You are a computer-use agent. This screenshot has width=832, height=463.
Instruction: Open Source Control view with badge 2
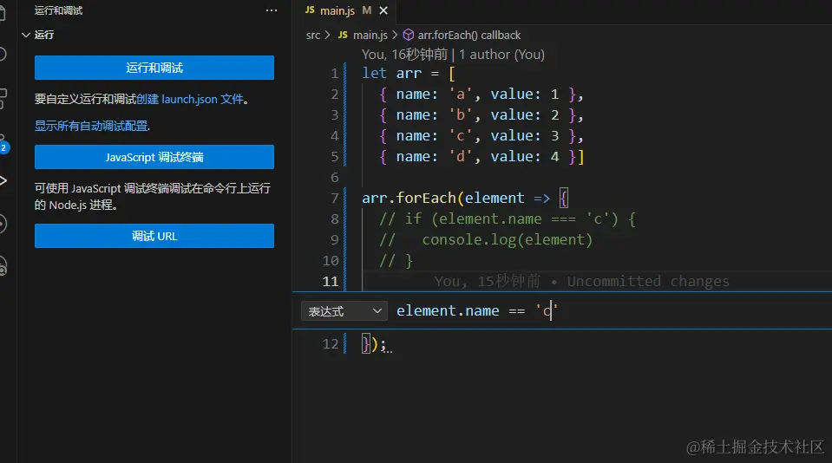click(3, 143)
